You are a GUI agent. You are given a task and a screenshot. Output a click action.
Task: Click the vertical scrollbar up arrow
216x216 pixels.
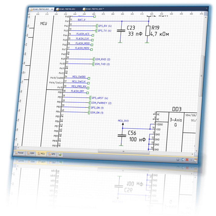click(x=206, y=17)
